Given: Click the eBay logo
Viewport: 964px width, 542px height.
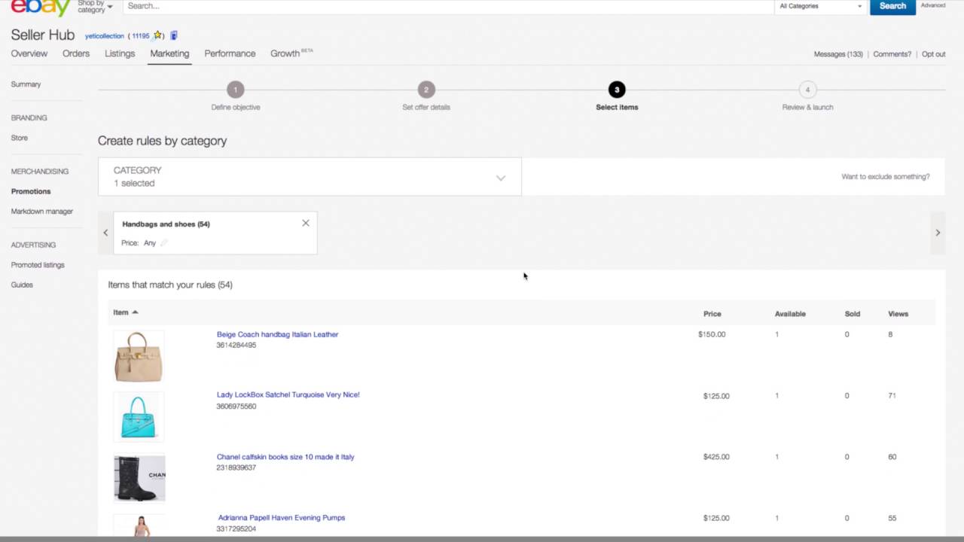Looking at the screenshot, I should (x=41, y=8).
